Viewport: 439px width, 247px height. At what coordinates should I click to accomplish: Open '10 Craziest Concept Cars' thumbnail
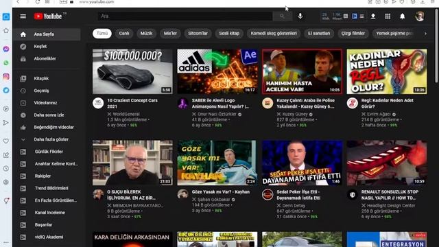tap(132, 71)
